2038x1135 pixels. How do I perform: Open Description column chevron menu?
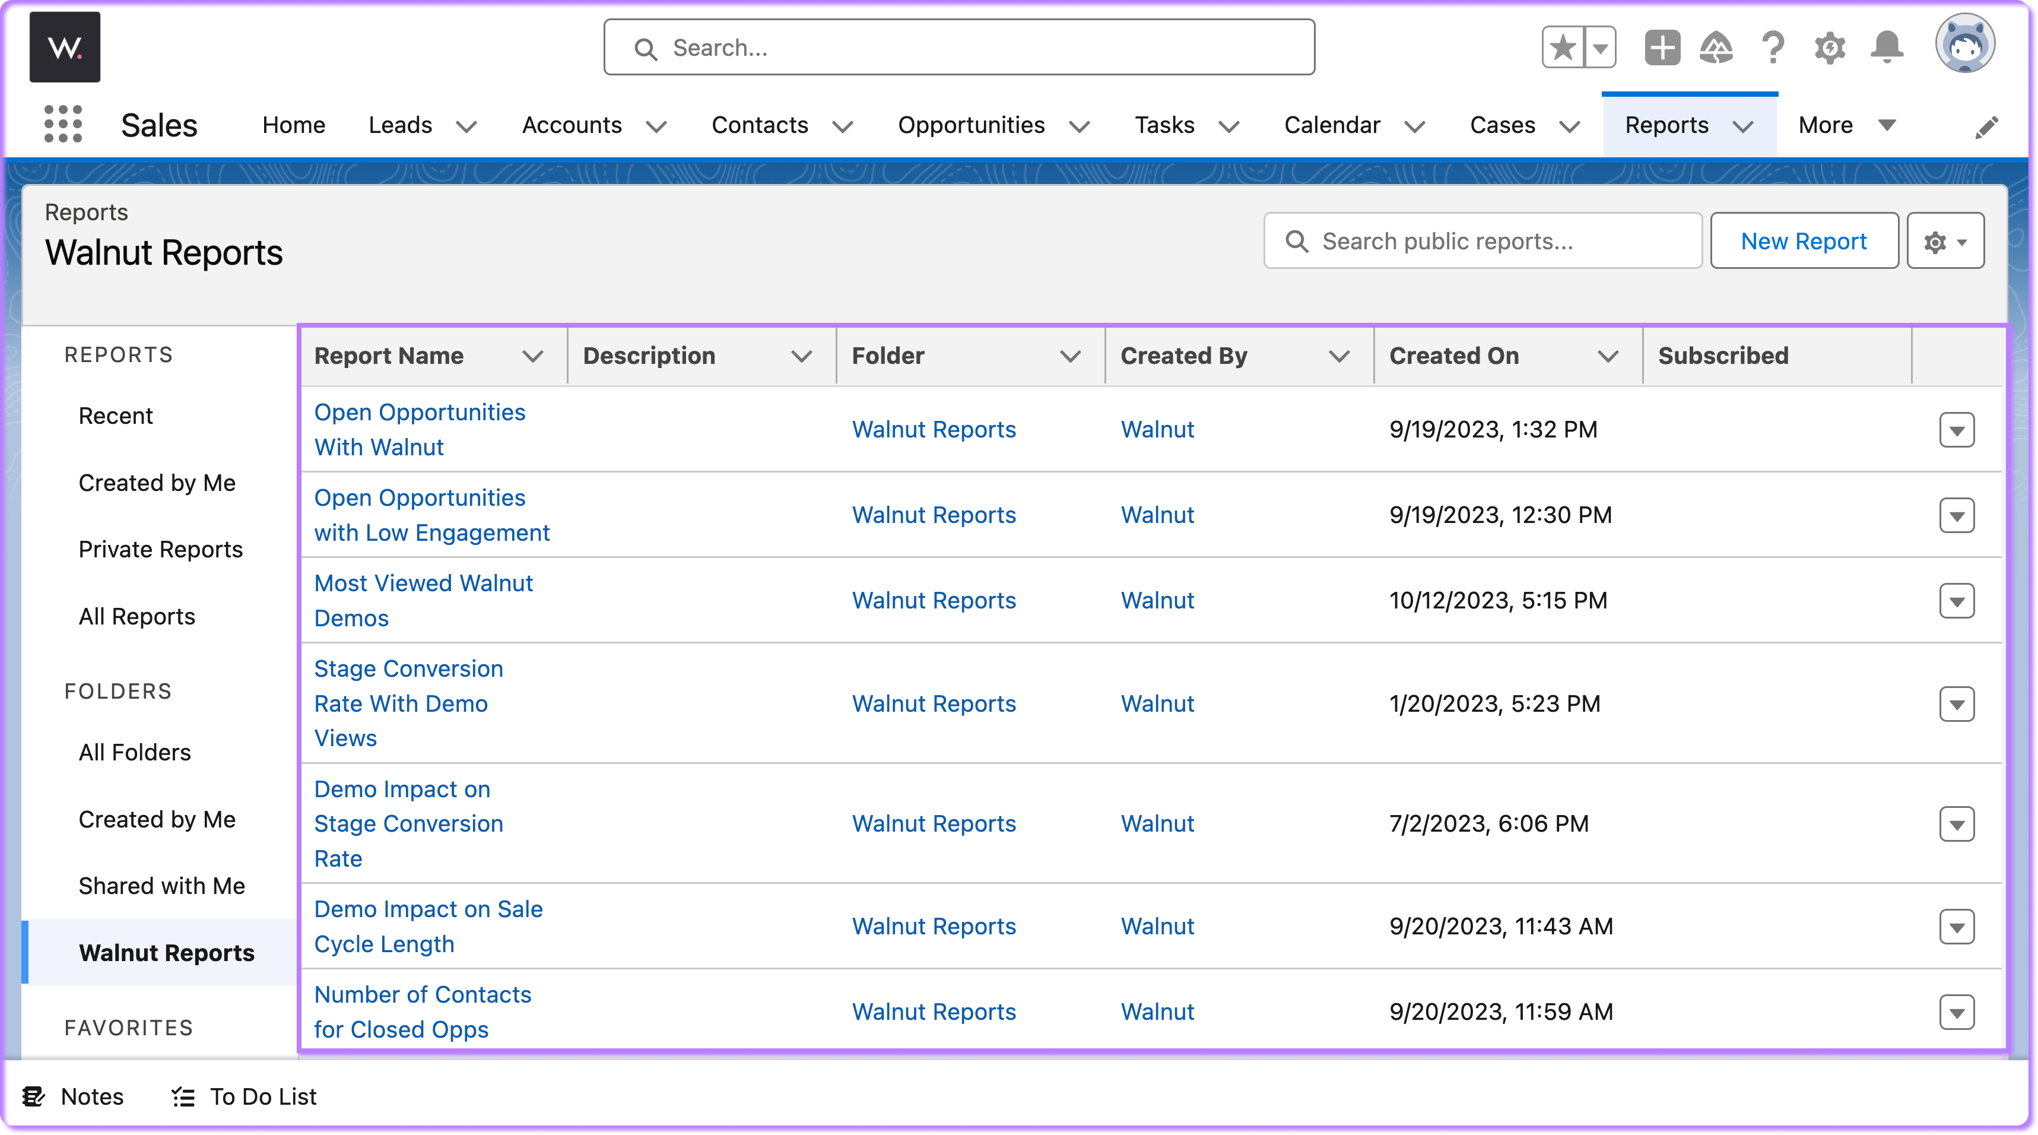coord(801,356)
